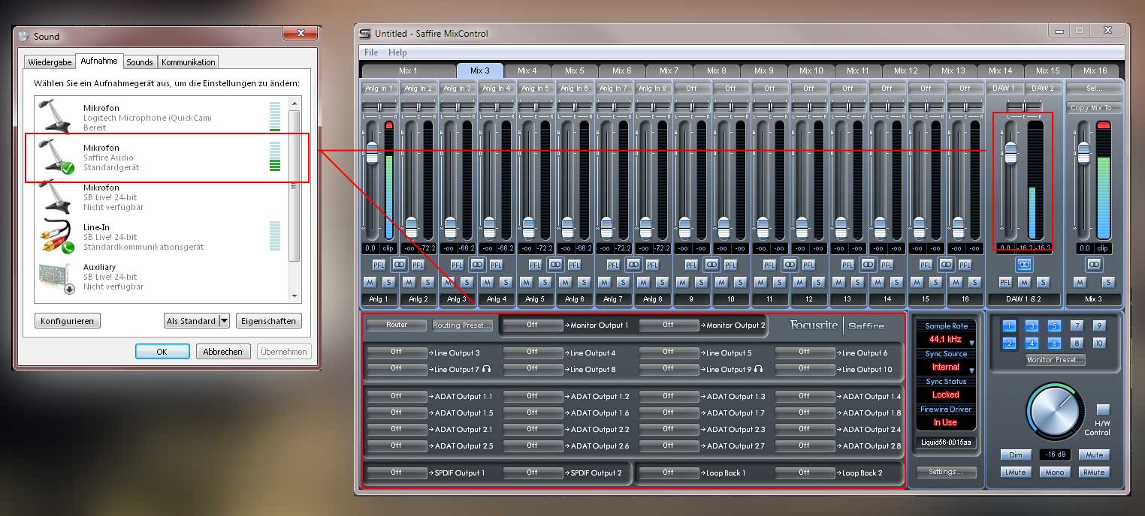Image resolution: width=1145 pixels, height=516 pixels.
Task: Expand the Als Standard dropdown arrow
Action: pos(224,321)
